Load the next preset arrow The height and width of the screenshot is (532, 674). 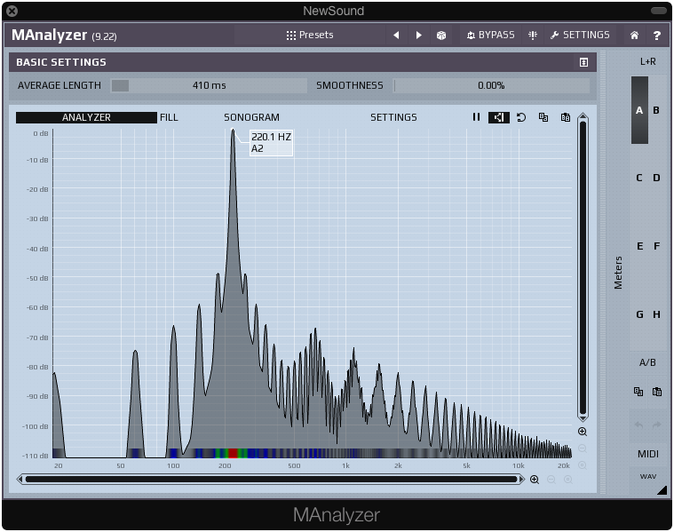(x=418, y=35)
